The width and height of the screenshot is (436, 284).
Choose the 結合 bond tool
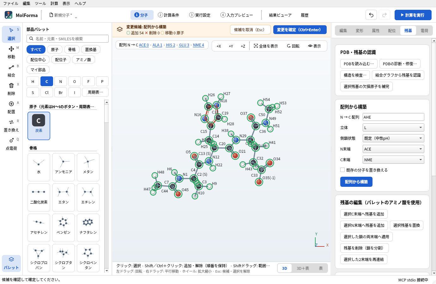point(11,71)
